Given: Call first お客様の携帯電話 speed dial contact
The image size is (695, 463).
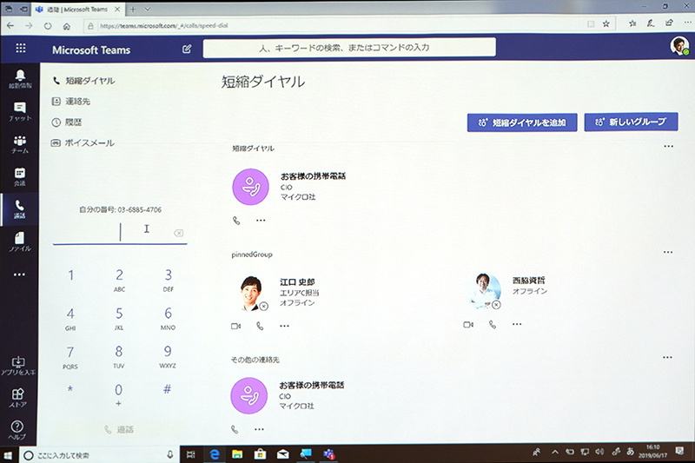Looking at the screenshot, I should click(x=236, y=220).
